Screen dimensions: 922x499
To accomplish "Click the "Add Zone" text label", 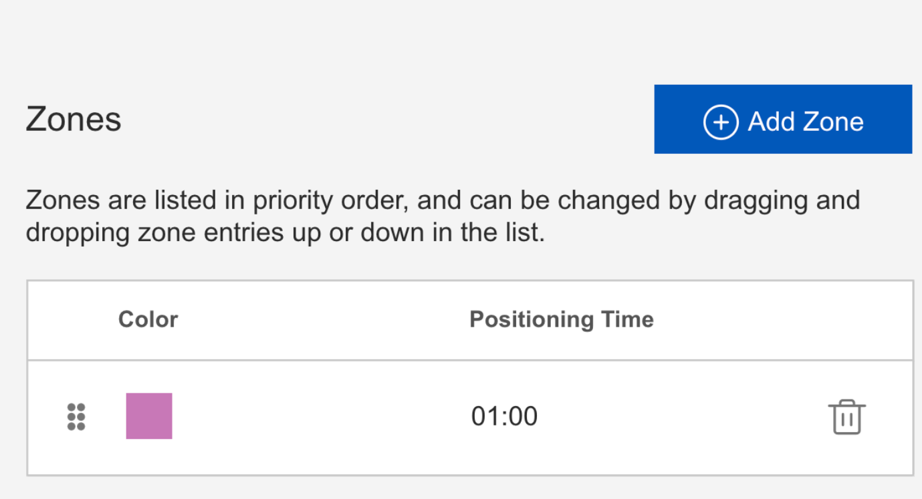I will (806, 122).
